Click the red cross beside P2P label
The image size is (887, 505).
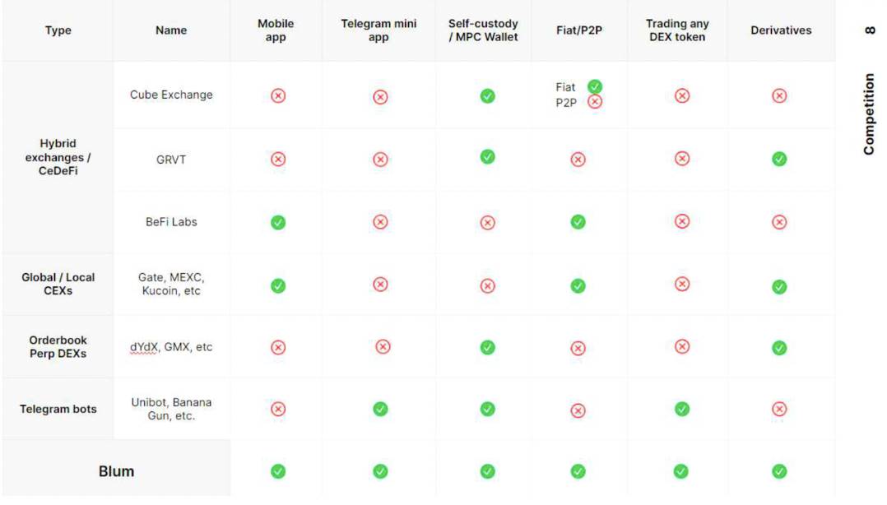(595, 102)
